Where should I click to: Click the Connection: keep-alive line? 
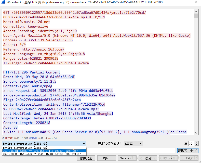click(x=26, y=27)
